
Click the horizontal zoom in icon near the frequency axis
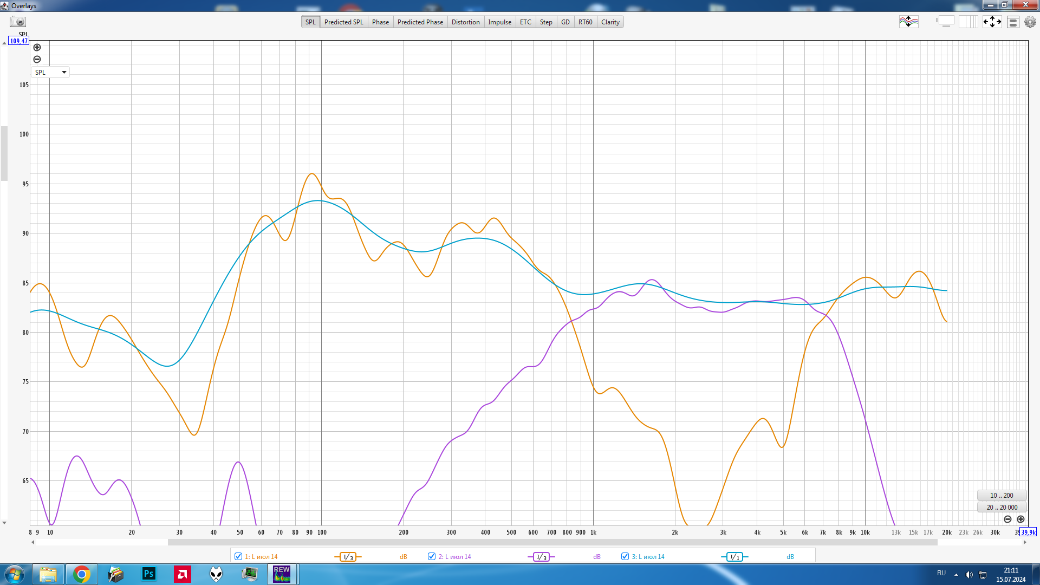pyautogui.click(x=1020, y=519)
